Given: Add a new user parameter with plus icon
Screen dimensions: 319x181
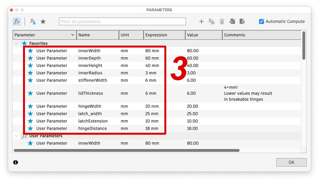Looking at the screenshot, I should click(201, 21).
